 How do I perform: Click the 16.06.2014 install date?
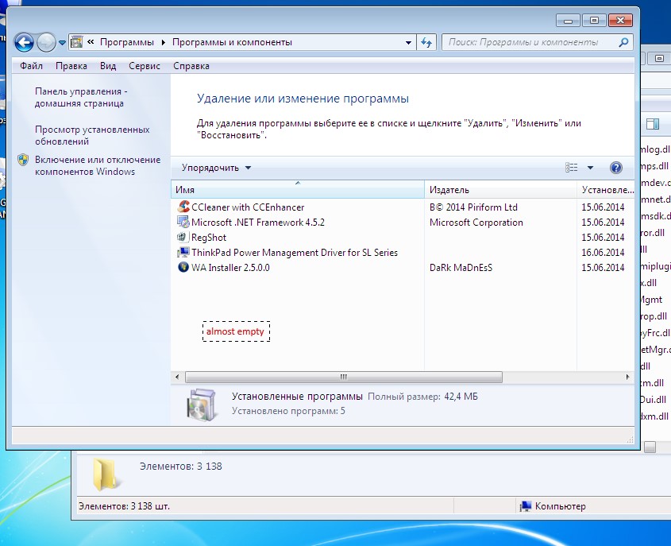pyautogui.click(x=603, y=252)
